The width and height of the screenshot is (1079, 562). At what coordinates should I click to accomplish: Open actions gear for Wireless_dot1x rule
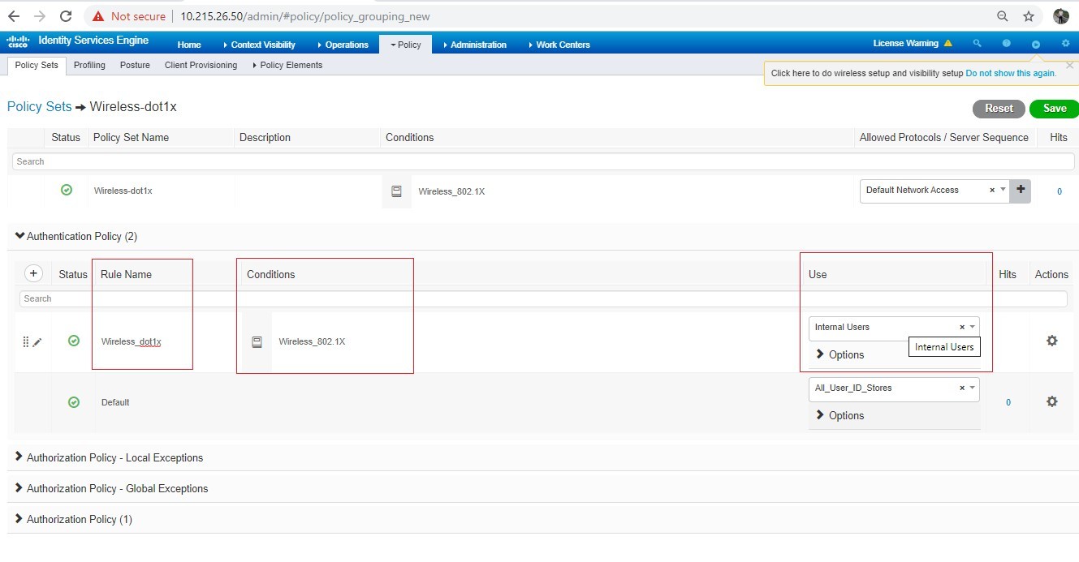[1052, 341]
